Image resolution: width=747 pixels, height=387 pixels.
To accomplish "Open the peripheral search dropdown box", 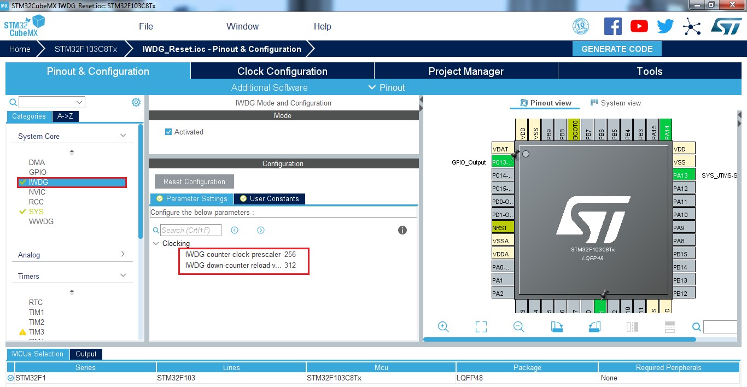I will point(52,102).
